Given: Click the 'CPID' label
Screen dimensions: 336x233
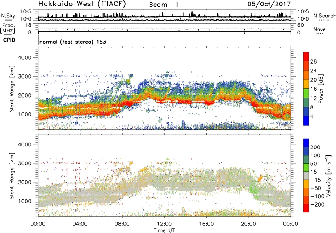Looking at the screenshot, I should [9, 40].
